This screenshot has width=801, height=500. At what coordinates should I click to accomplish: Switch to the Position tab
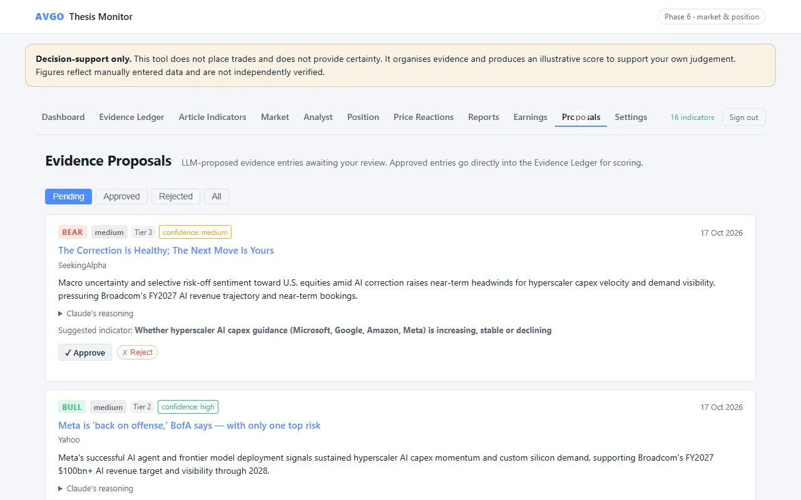tap(363, 117)
